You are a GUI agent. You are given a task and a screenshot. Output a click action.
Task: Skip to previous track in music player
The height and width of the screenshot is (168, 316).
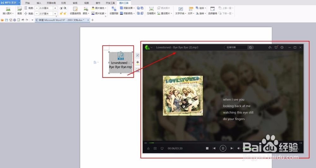pos(214,148)
